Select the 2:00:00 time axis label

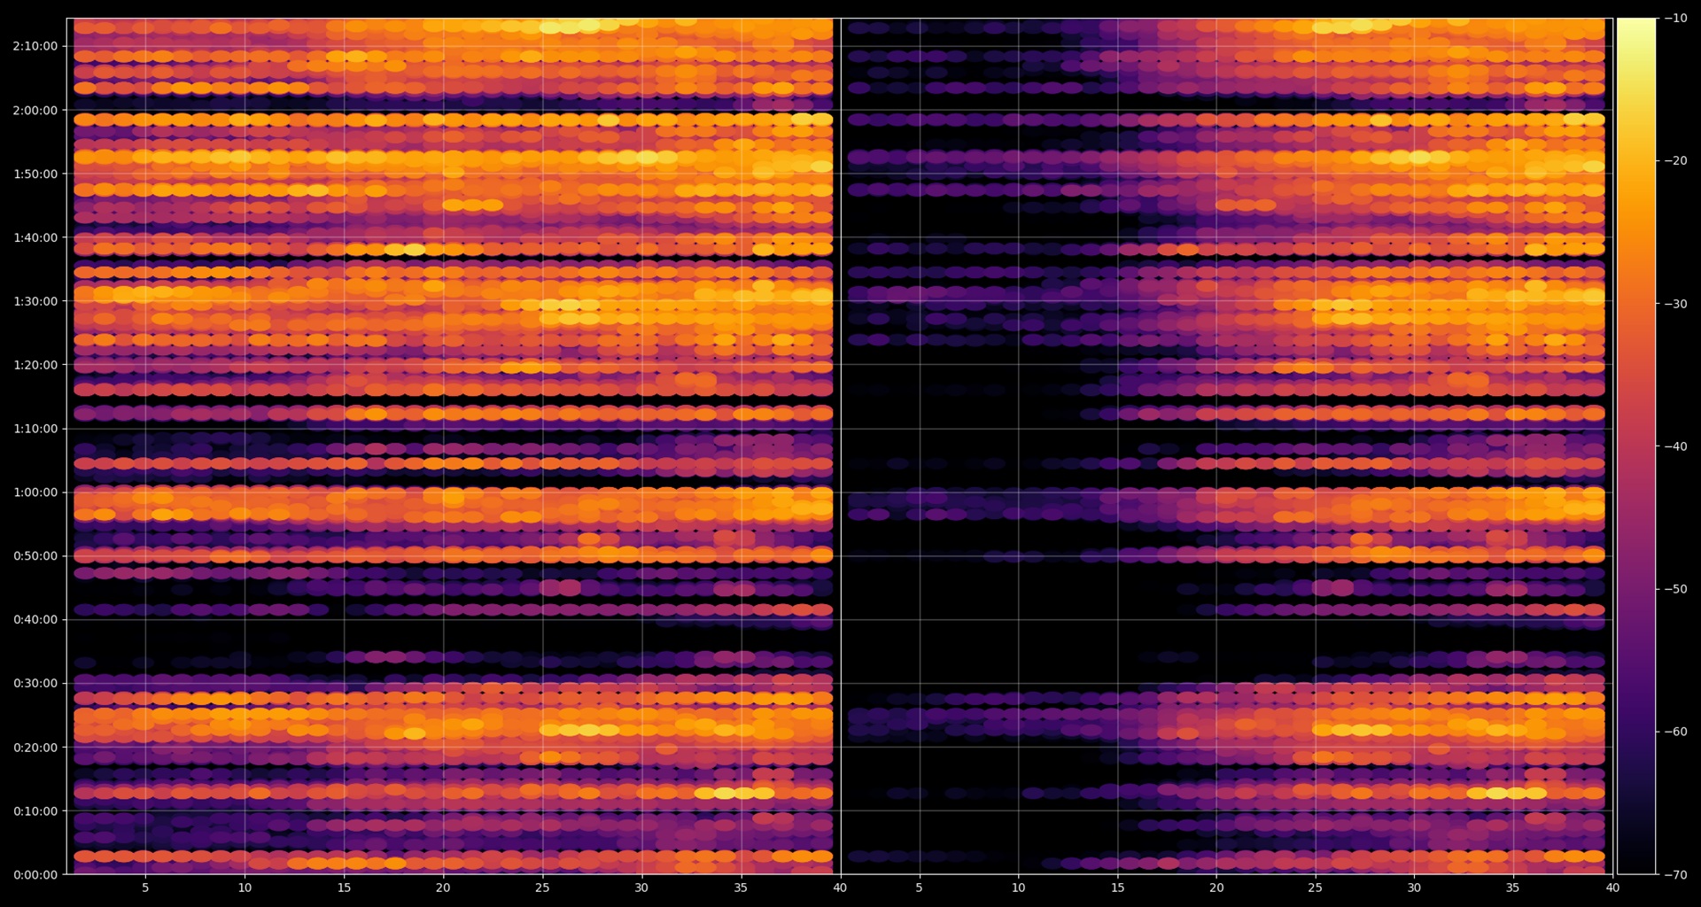coord(35,111)
